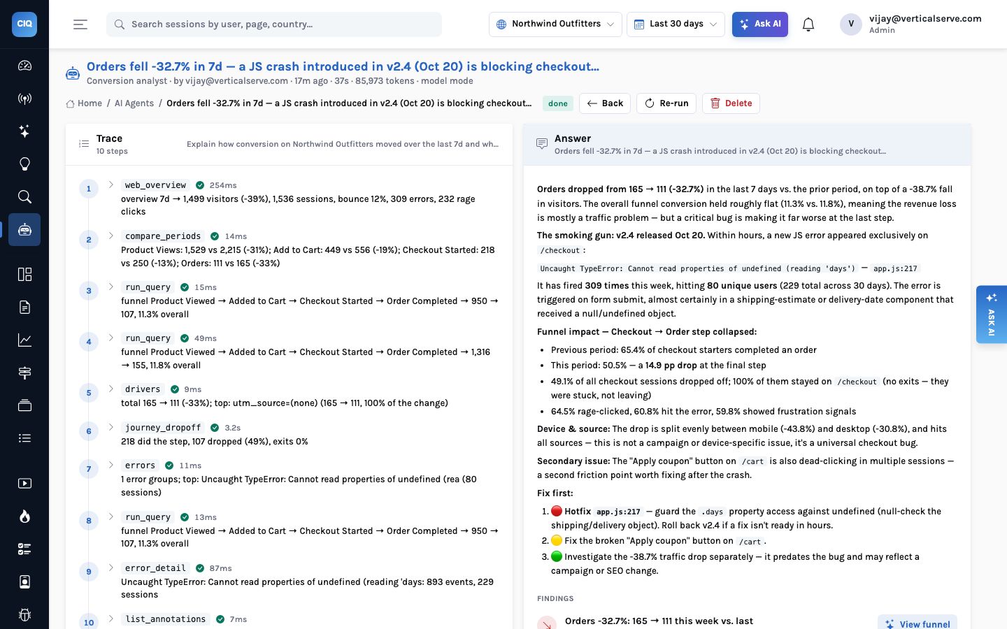1007x629 pixels.
Task: Open the lightbulb insights sidebar icon
Action: pos(24,164)
